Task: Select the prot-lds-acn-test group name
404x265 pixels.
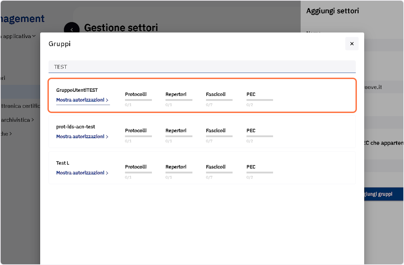Action: pos(76,127)
